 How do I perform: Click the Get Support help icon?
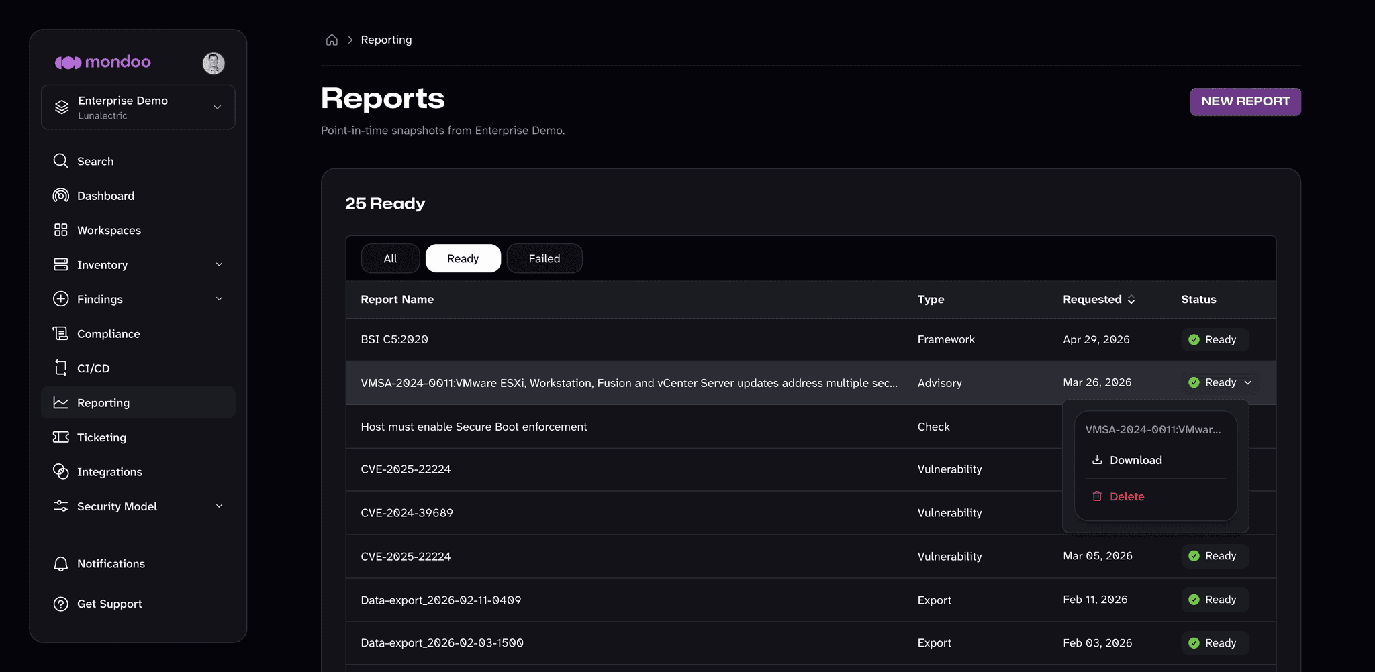click(x=60, y=604)
